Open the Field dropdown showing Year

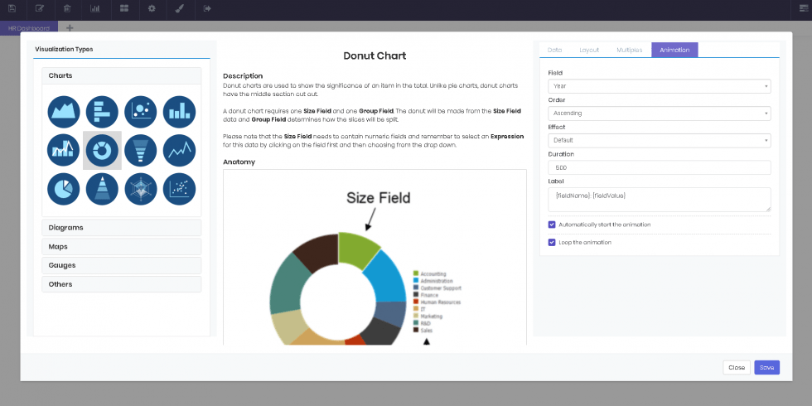tap(660, 86)
